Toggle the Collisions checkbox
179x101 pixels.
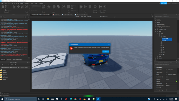pyautogui.click(x=30, y=8)
